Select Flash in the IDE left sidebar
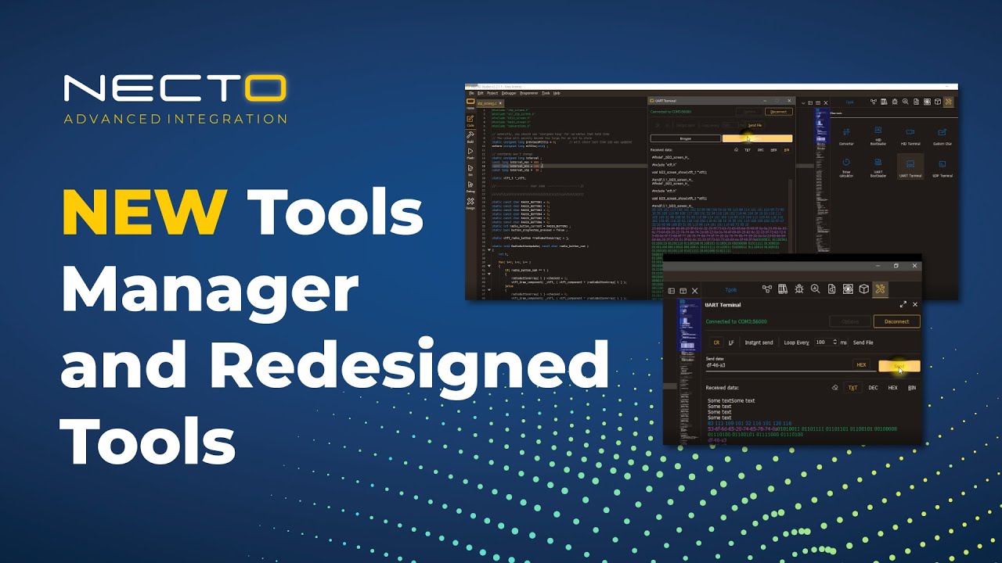 pyautogui.click(x=470, y=153)
